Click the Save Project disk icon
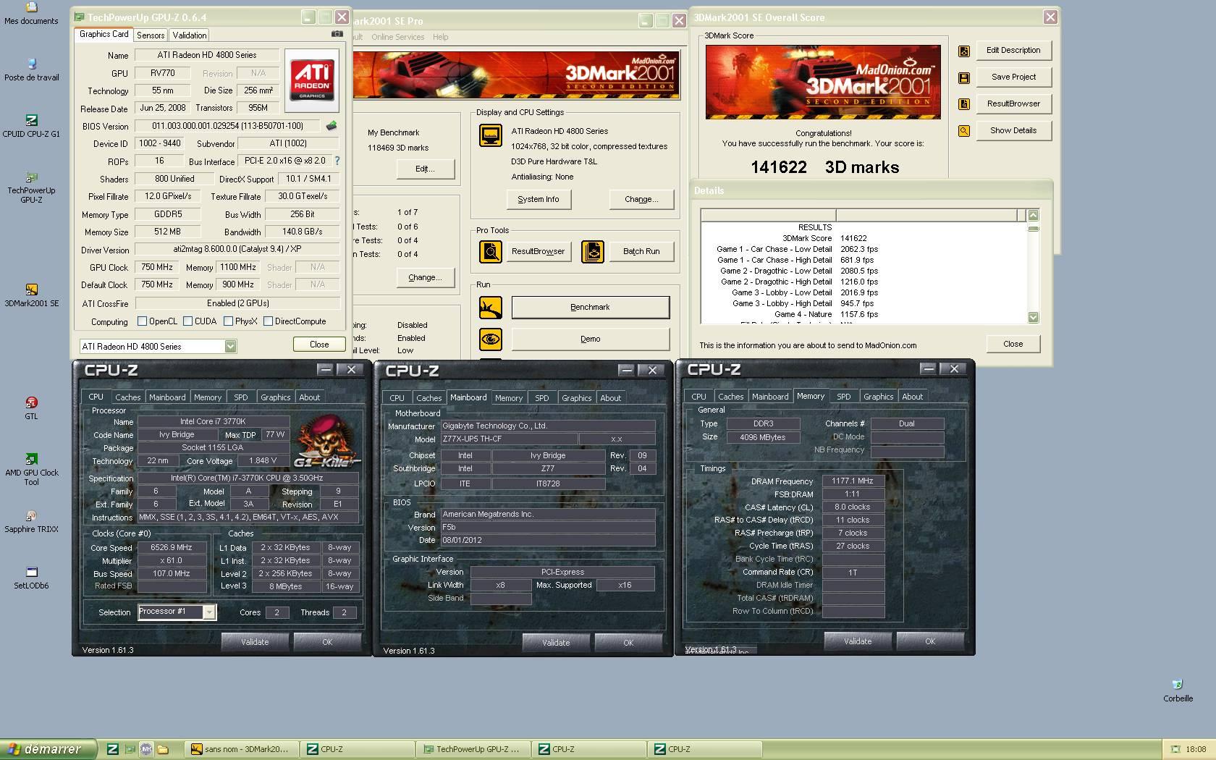Image resolution: width=1216 pixels, height=760 pixels. [964, 77]
